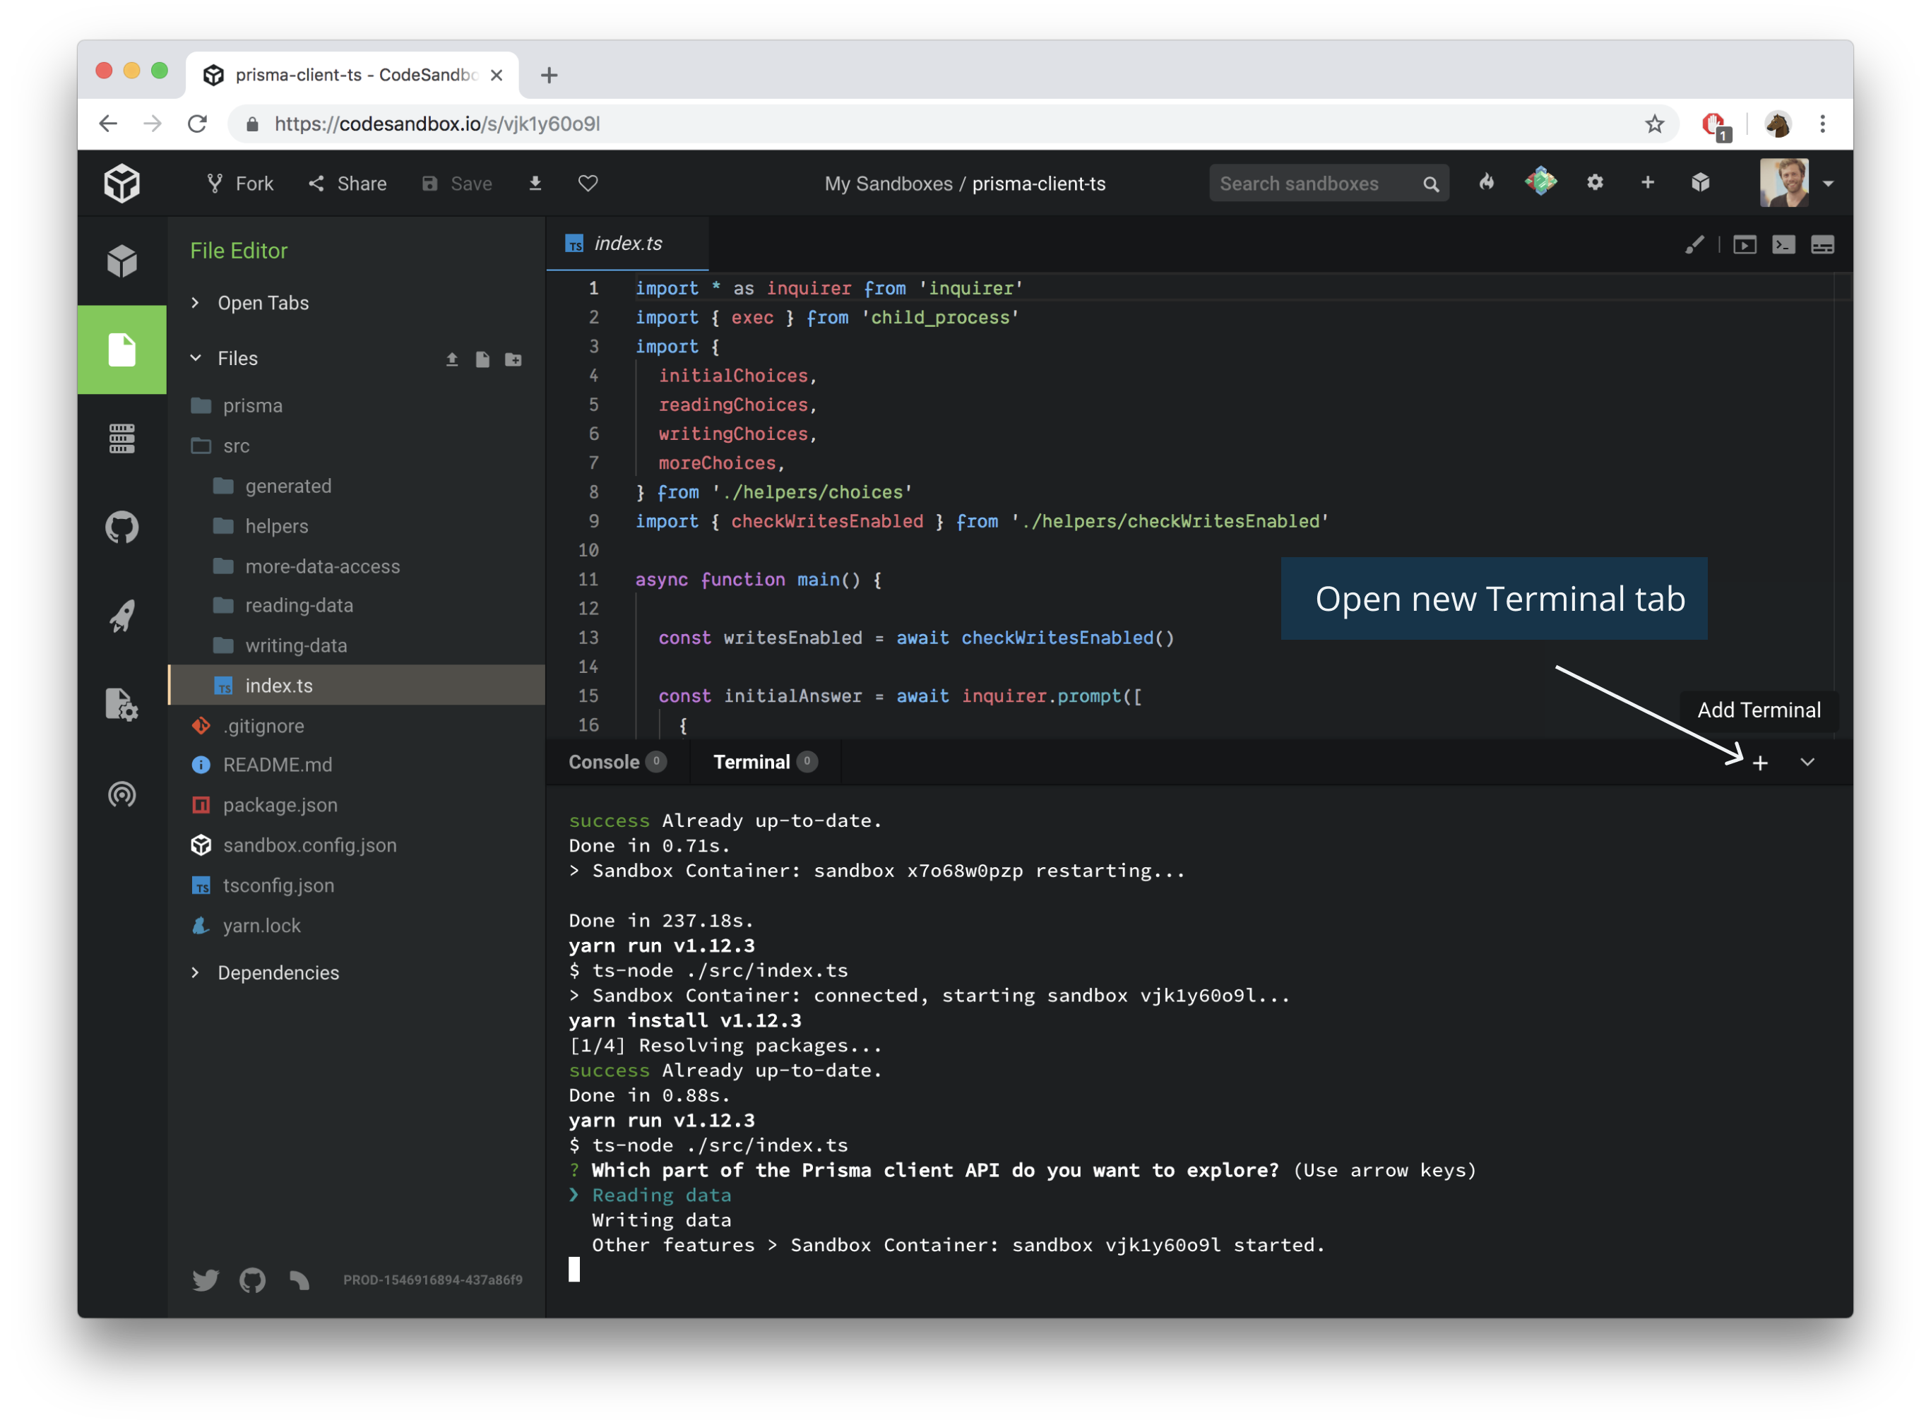Toggle the bottom panel layout icon
This screenshot has height=1425, width=1931.
[1822, 245]
